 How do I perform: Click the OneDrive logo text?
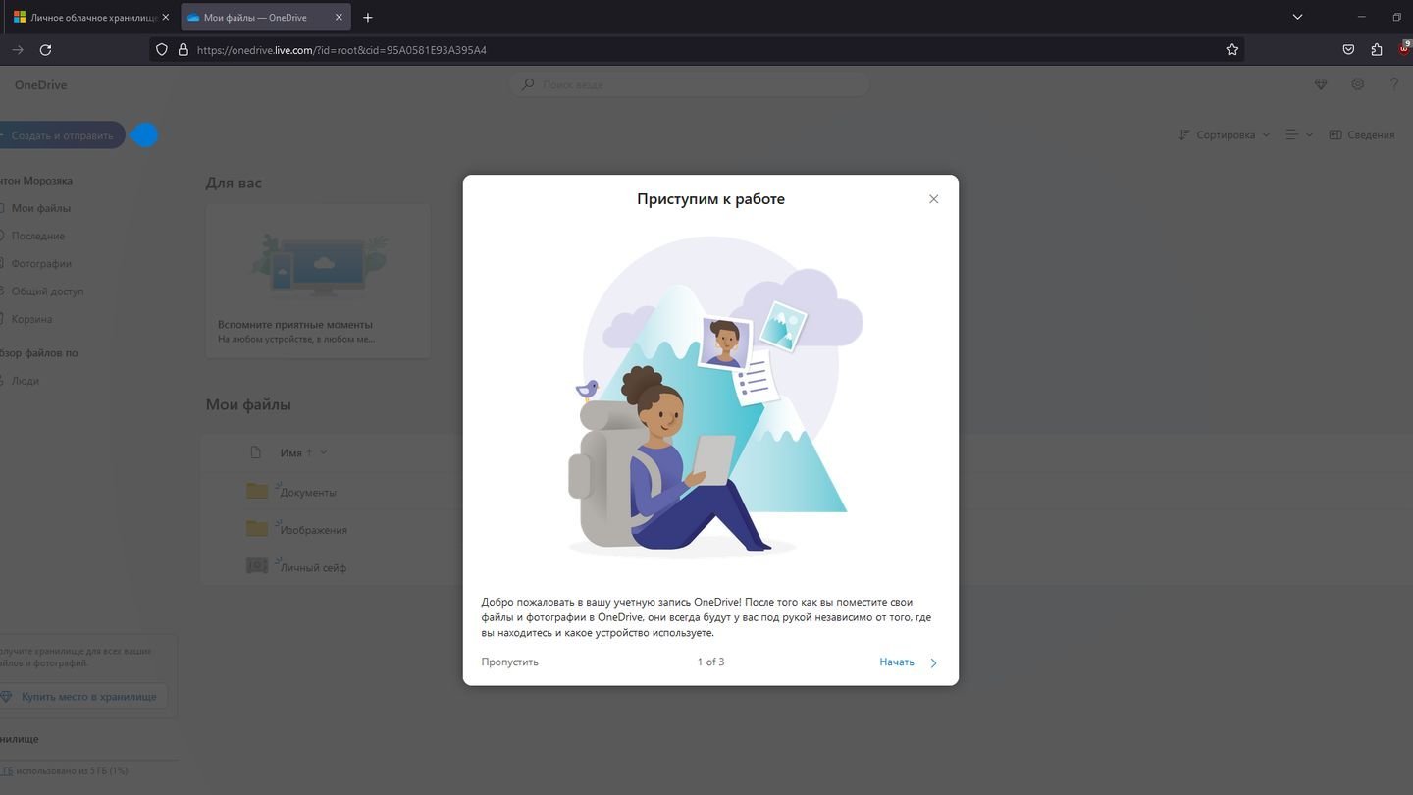pyautogui.click(x=40, y=85)
